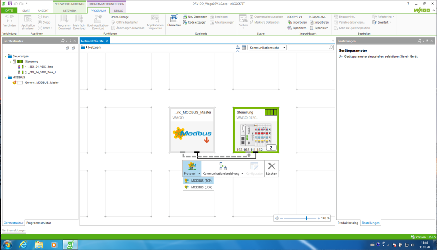Click the network view search field
The width and height of the screenshot is (437, 250).
310,48
